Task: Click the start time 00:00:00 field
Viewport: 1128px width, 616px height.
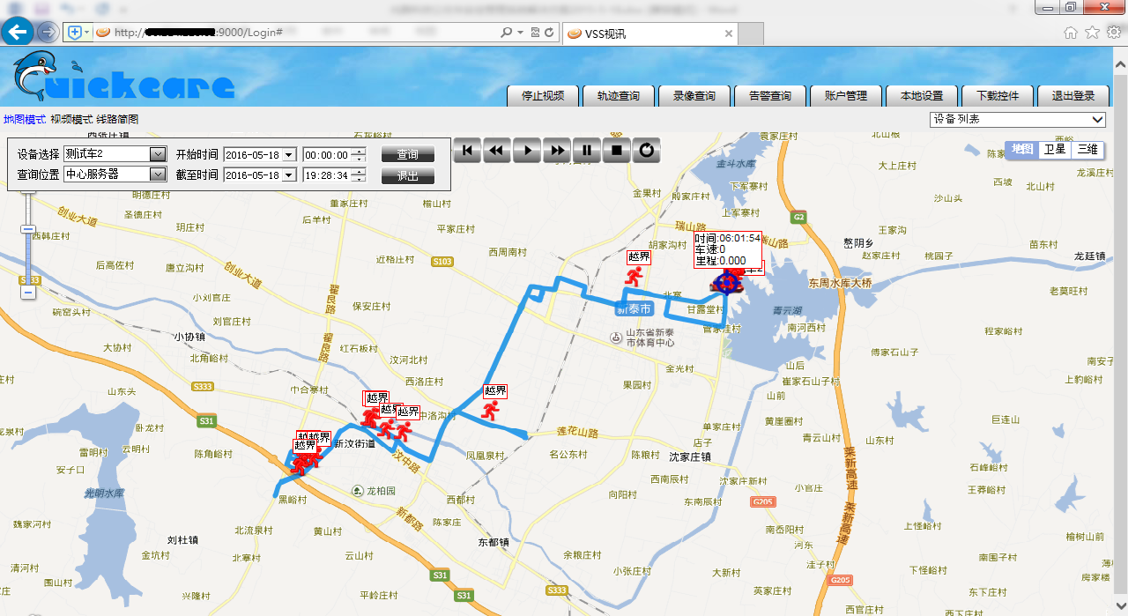Action: tap(326, 154)
